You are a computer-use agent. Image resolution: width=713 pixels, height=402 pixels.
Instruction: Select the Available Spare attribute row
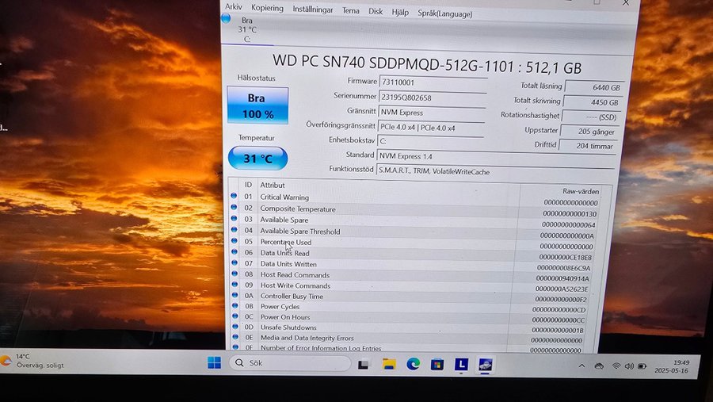coord(415,222)
